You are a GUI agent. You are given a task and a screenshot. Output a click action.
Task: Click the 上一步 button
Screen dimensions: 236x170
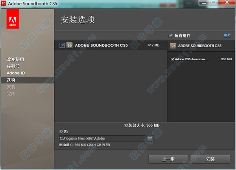(168, 159)
